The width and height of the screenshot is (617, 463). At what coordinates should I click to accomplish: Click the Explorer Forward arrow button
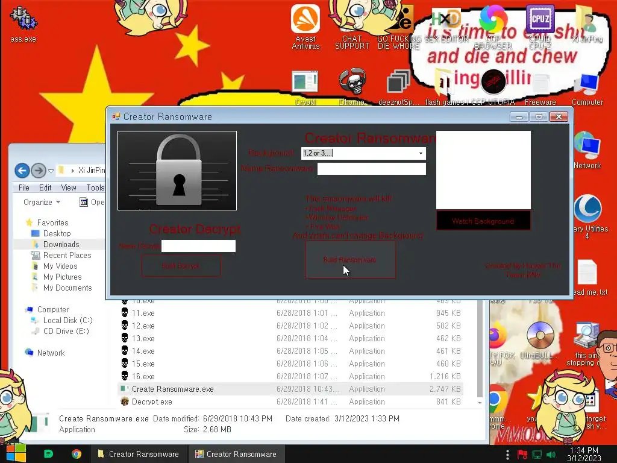(x=39, y=171)
